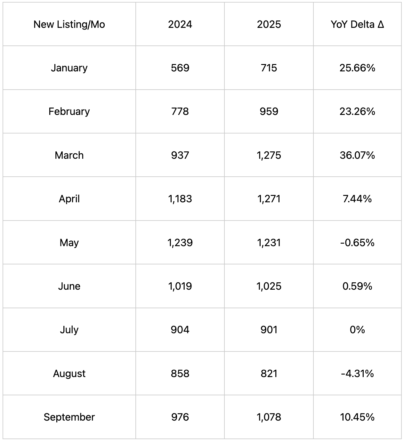
Task: Click the YoY Delta Δ header
Action: [x=357, y=24]
